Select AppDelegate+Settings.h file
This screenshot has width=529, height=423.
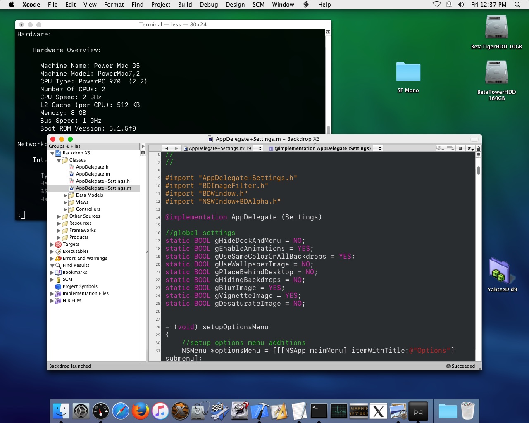coord(102,181)
